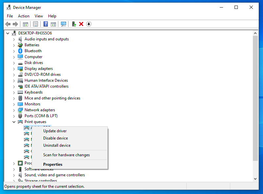This screenshot has width=263, height=194.
Task: Expand the Display adapters node
Action: (14, 69)
